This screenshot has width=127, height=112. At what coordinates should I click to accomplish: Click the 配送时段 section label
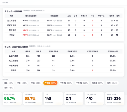pyautogui.click(x=5, y=79)
